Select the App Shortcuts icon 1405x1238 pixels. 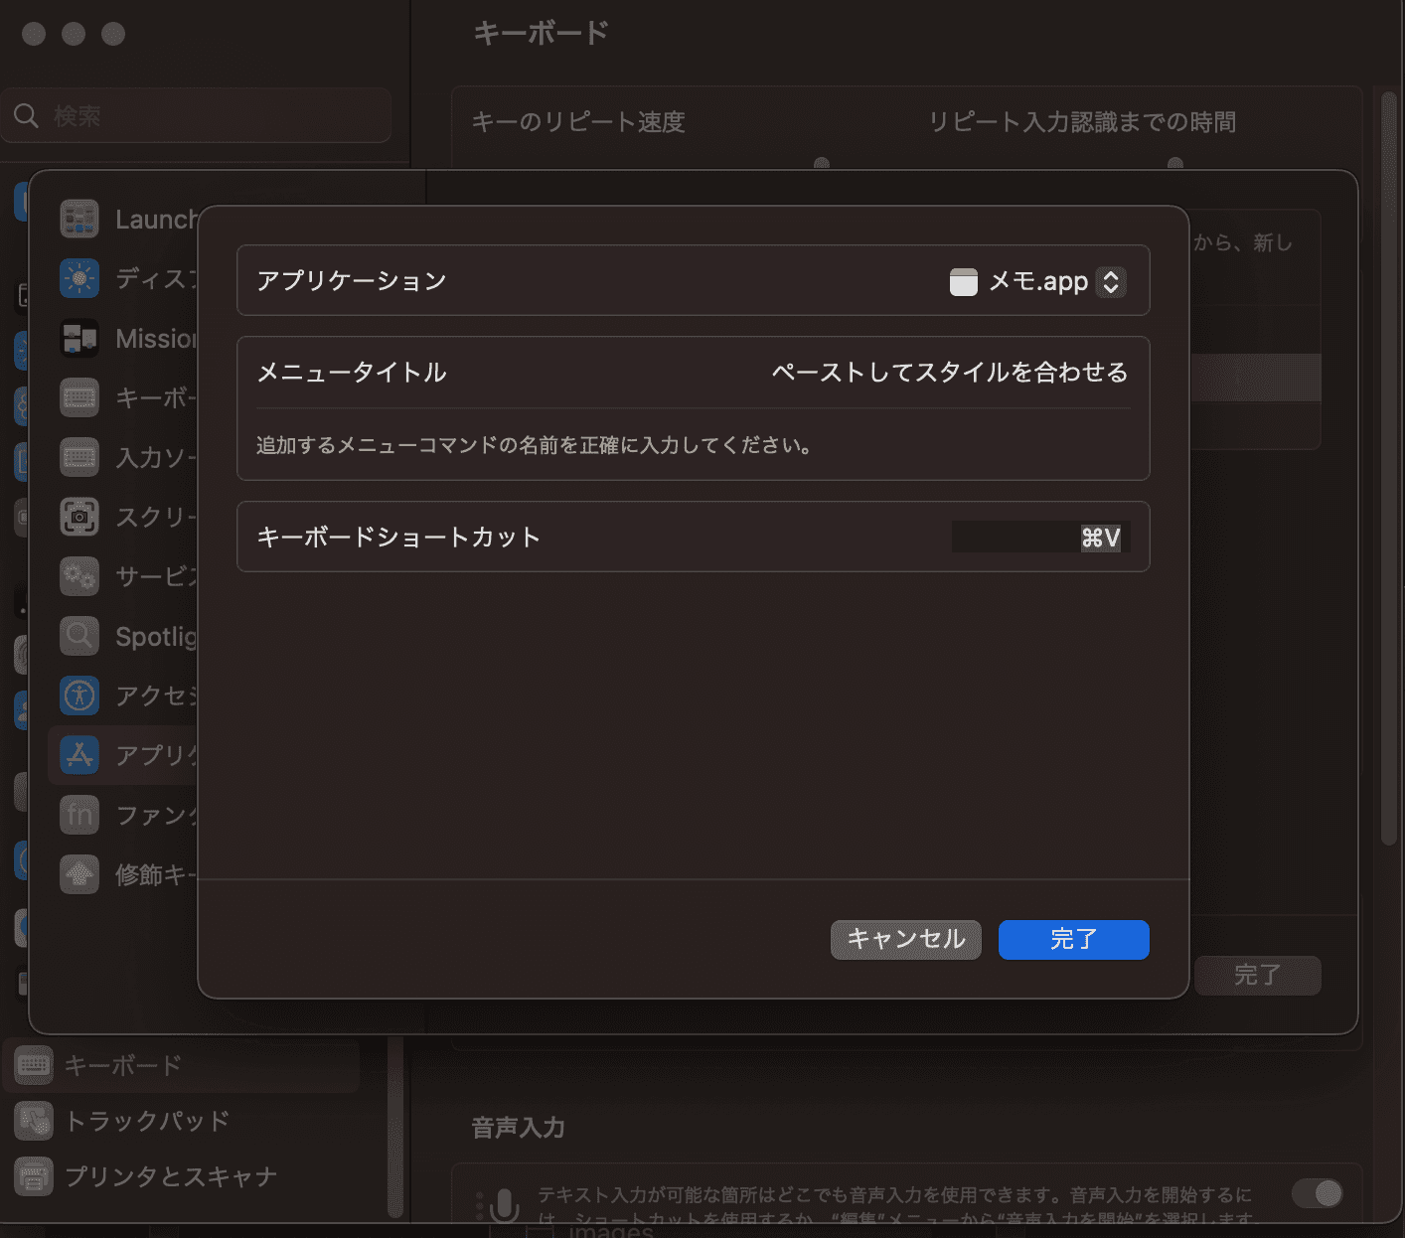[x=79, y=755]
